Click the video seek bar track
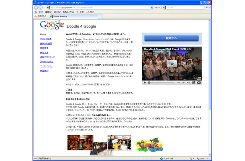 (161, 83)
